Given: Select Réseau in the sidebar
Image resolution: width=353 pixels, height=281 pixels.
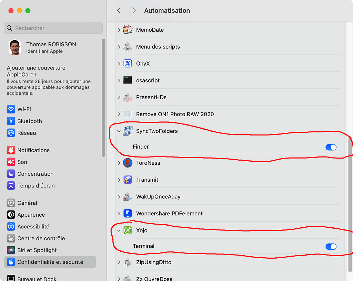Looking at the screenshot, I should 50,133.
